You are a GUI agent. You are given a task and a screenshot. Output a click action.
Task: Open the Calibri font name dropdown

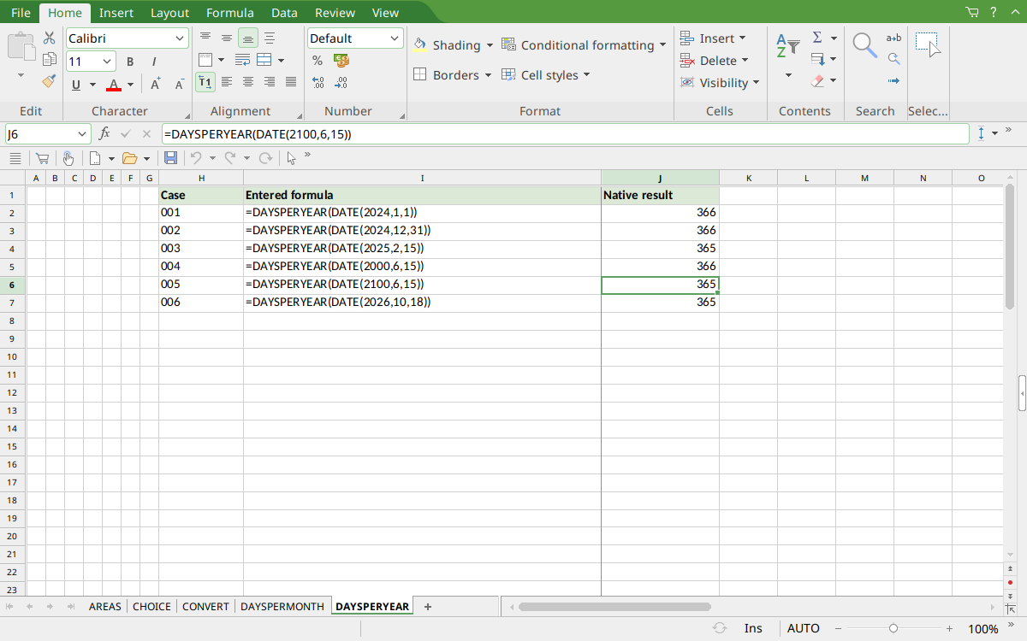click(x=180, y=38)
